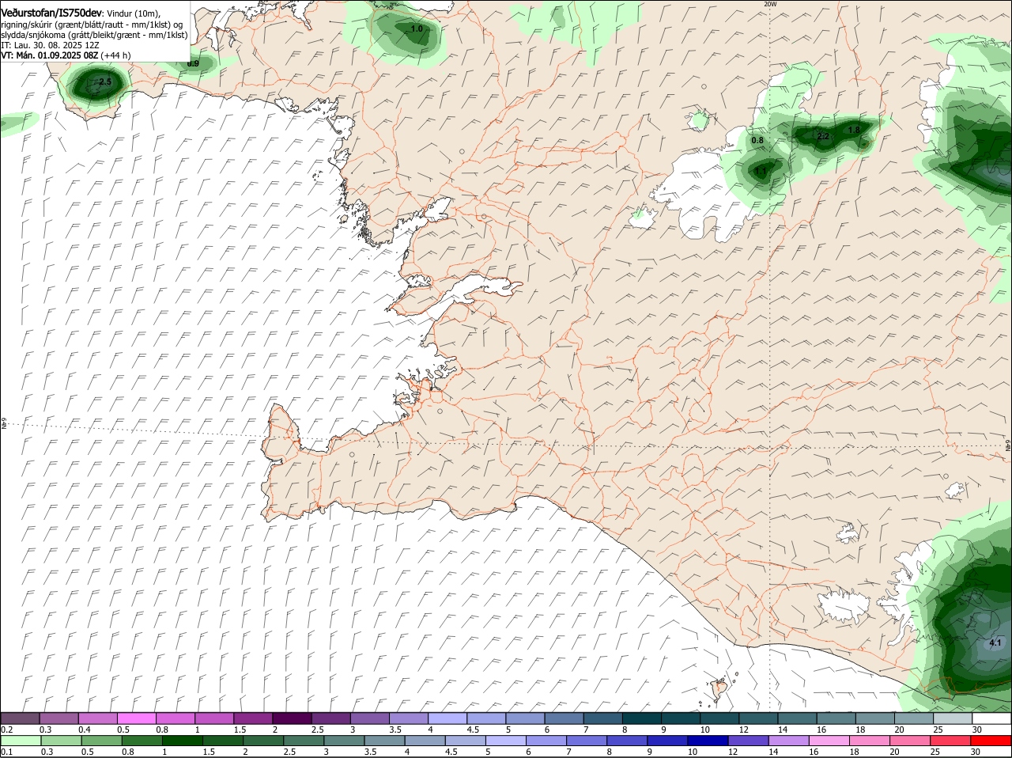1012x758 pixels.
Task: Click the palest green first swatch in lower legend
Action: 20,741
